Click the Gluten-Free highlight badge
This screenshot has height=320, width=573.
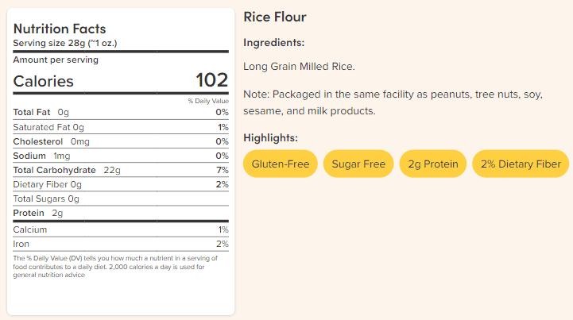[x=281, y=164]
